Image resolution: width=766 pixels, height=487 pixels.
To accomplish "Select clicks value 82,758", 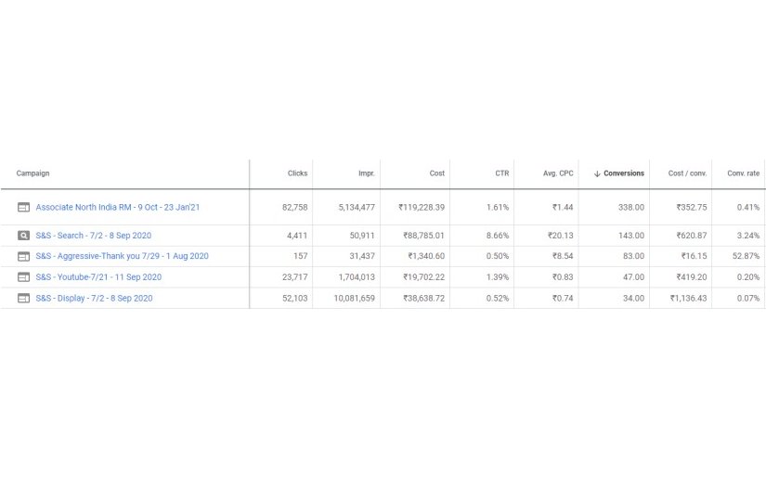I will 294,208.
